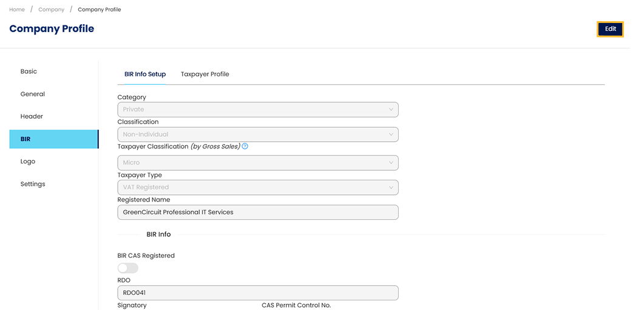Click the Company Profile breadcrumb item

click(x=100, y=10)
